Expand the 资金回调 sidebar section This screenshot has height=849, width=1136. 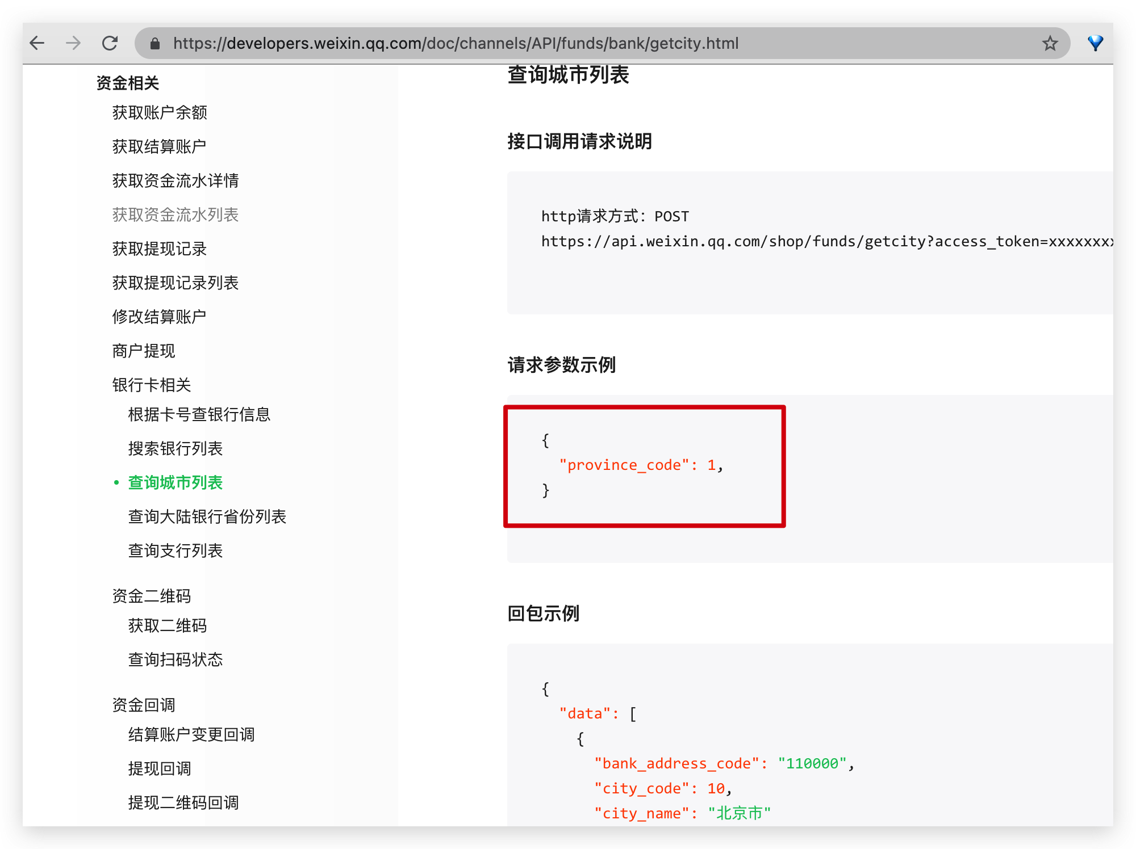[x=144, y=704]
